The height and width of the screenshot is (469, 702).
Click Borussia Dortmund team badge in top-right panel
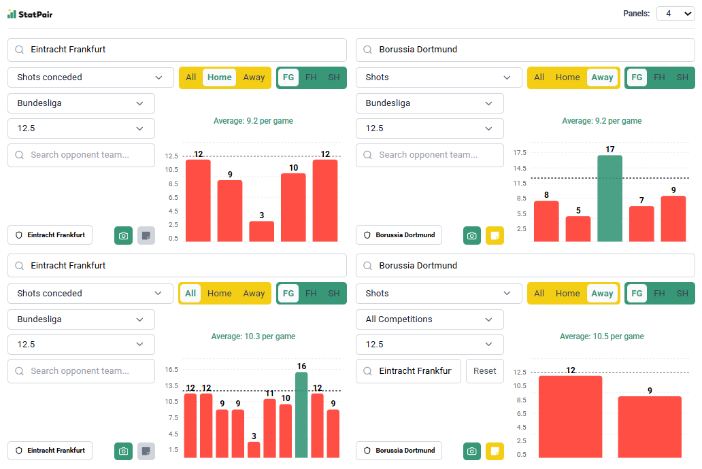399,235
